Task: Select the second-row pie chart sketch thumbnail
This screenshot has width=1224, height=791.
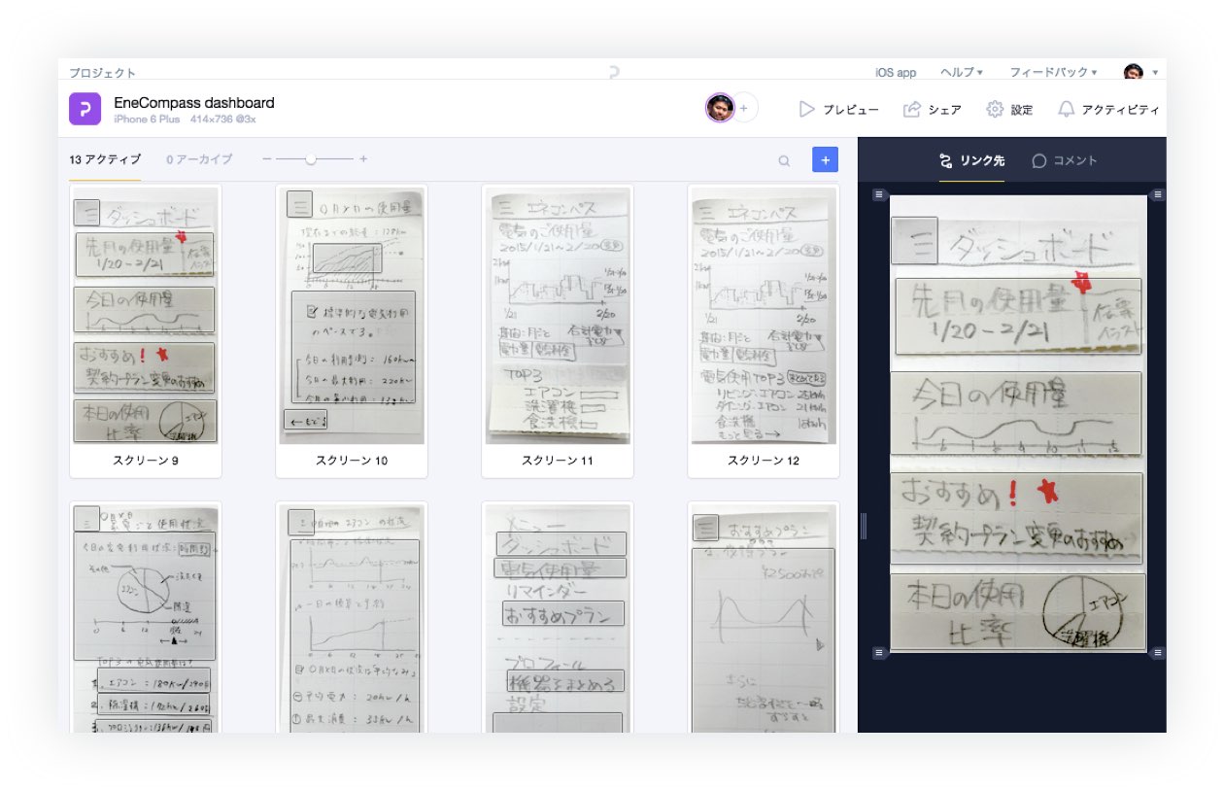Action: click(146, 618)
